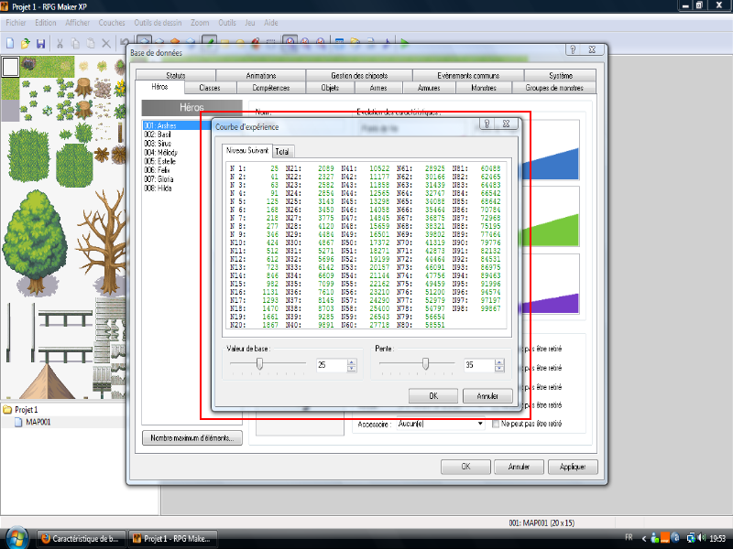Increase Valeur de base with the spinner up arrow
The width and height of the screenshot is (733, 549).
click(x=352, y=361)
